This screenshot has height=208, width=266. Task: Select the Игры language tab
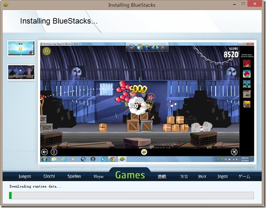99,177
